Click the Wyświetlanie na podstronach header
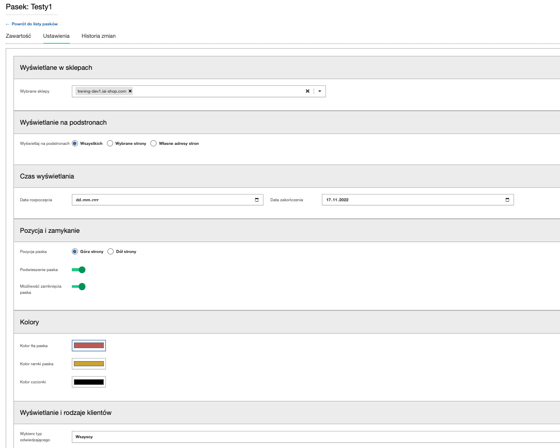 pos(287,122)
